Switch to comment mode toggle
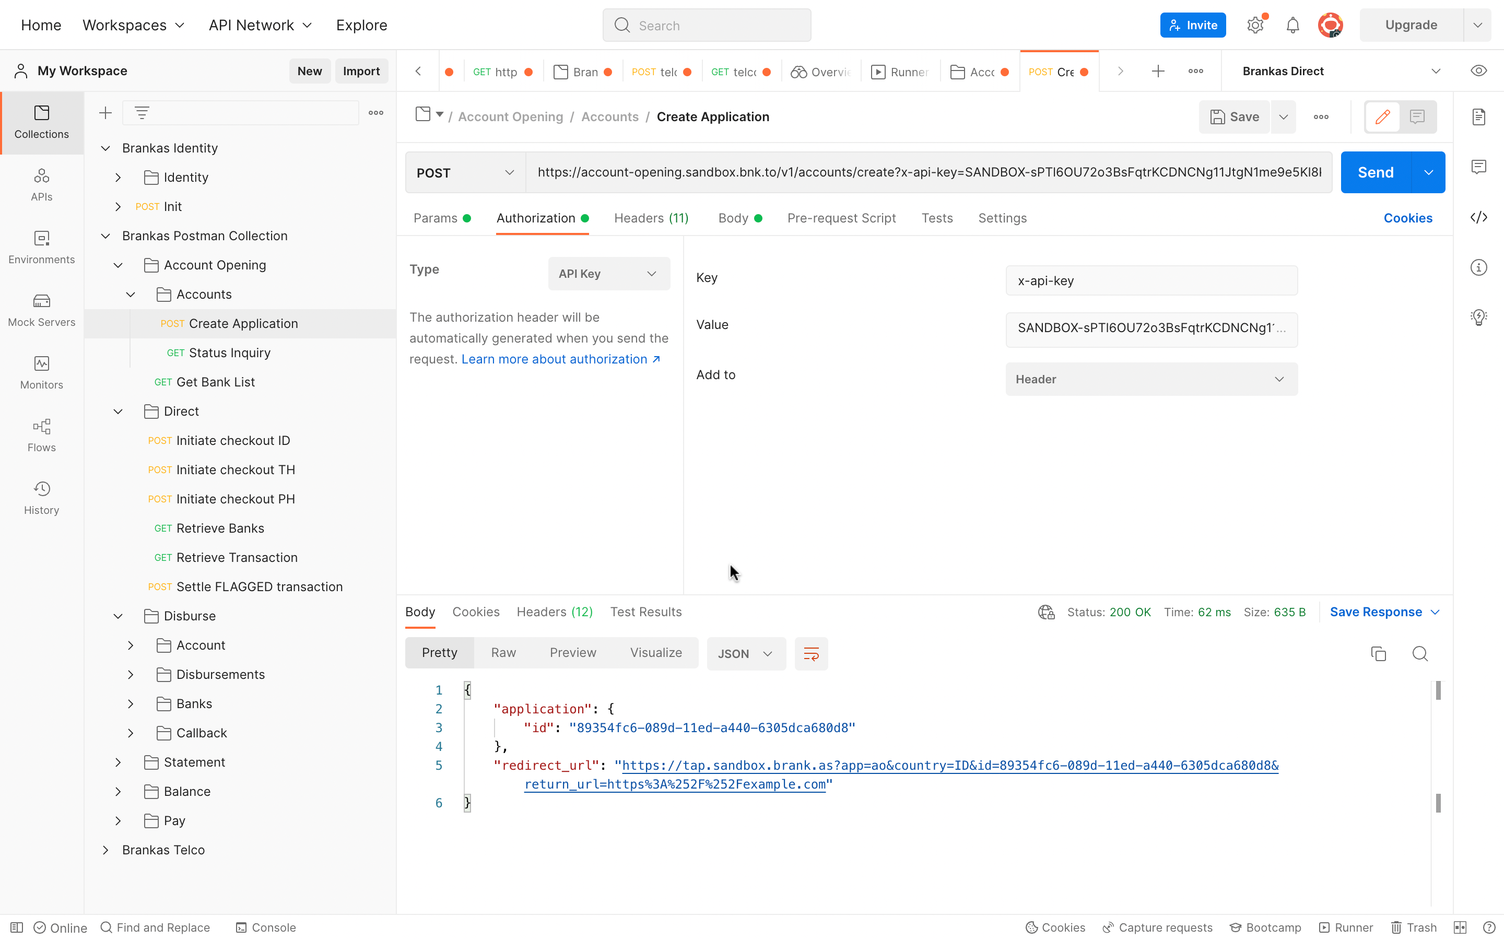The width and height of the screenshot is (1504, 940). pyautogui.click(x=1417, y=116)
